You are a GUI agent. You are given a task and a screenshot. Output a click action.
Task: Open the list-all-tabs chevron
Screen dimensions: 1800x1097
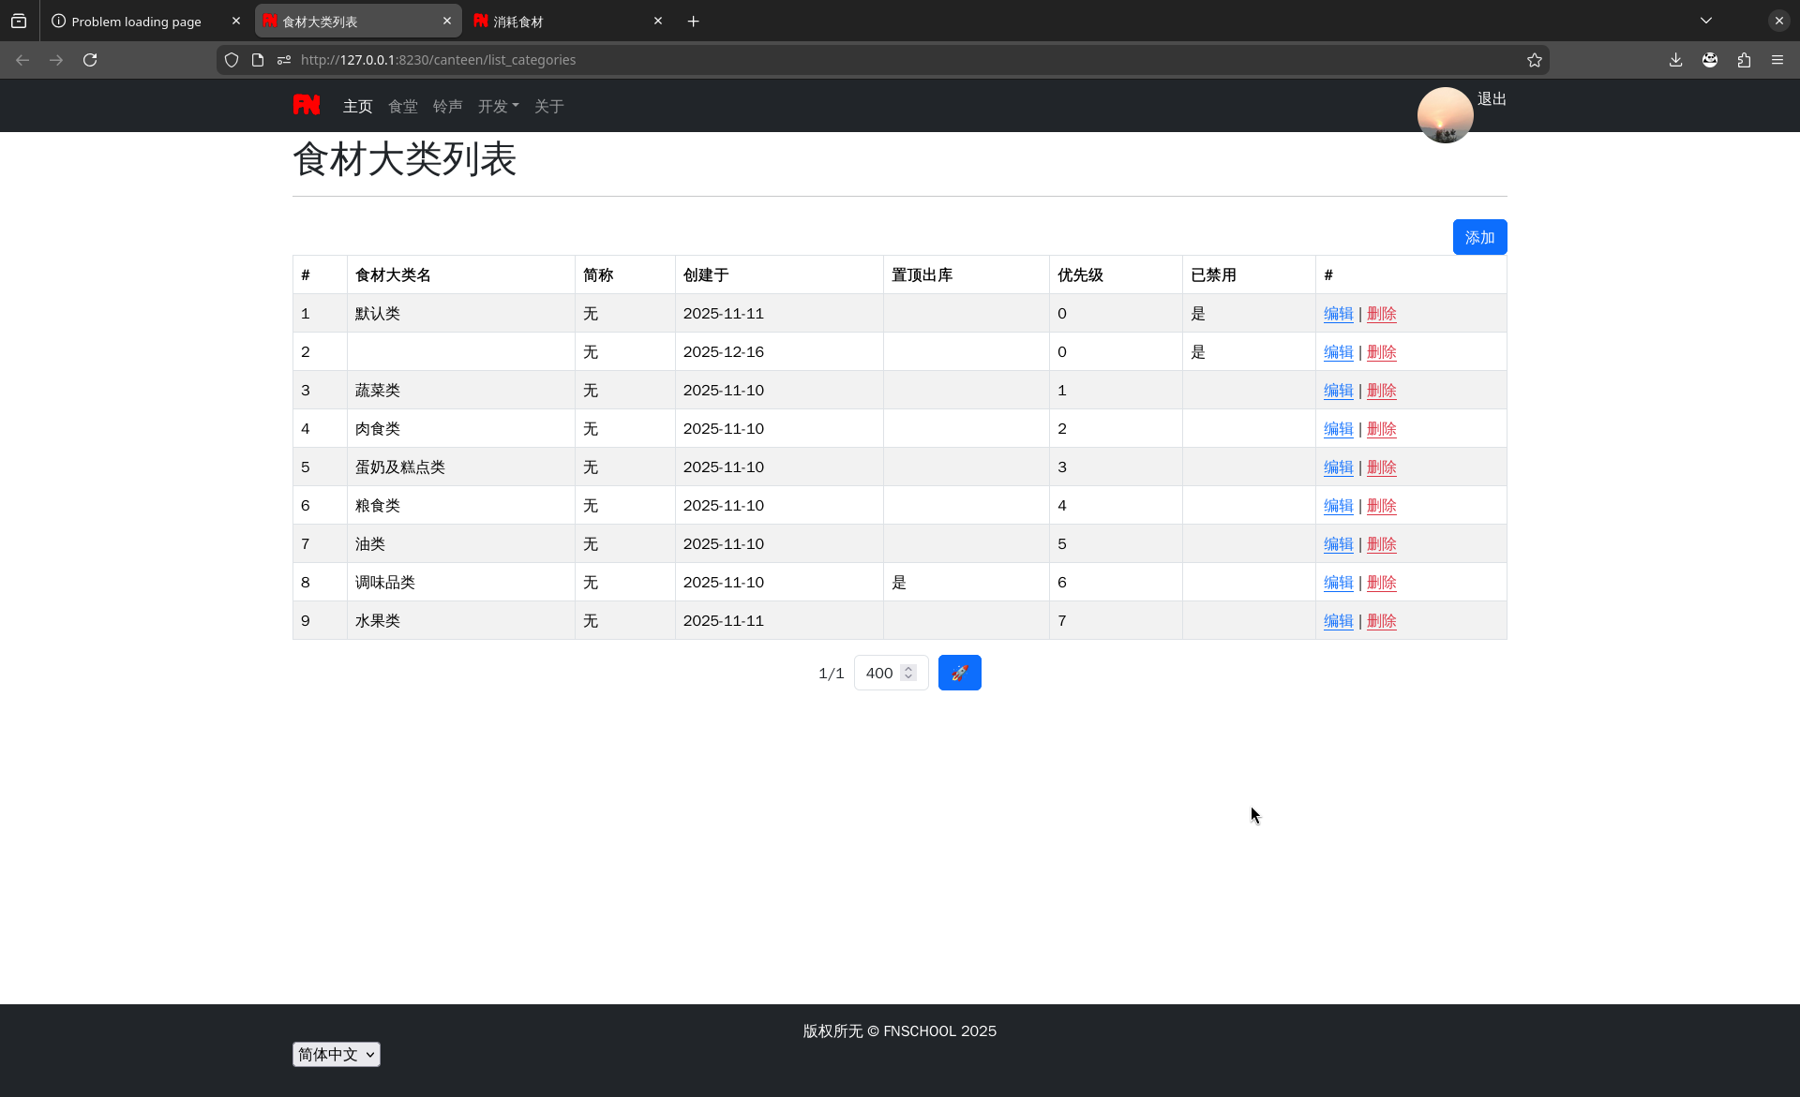click(x=1705, y=20)
